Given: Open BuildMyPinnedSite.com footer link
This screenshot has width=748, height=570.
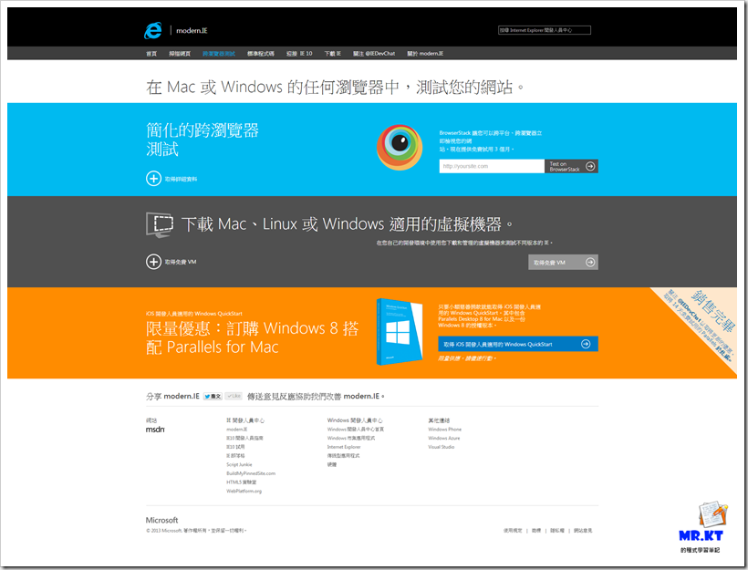Looking at the screenshot, I should 251,473.
